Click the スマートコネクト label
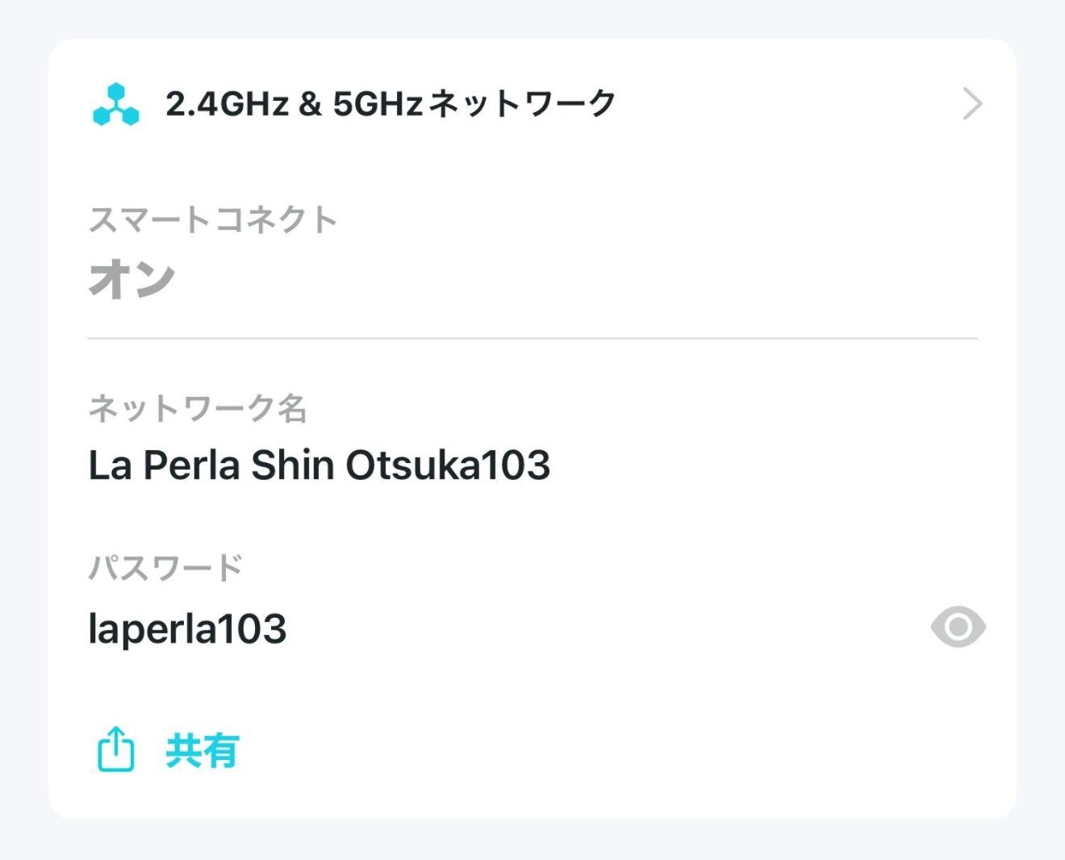Viewport: 1065px width, 860px height. (x=212, y=219)
